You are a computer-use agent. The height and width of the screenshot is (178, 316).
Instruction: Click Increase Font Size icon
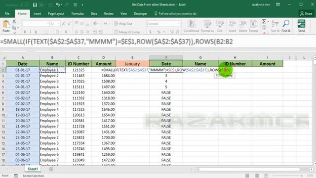[x=64, y=24]
